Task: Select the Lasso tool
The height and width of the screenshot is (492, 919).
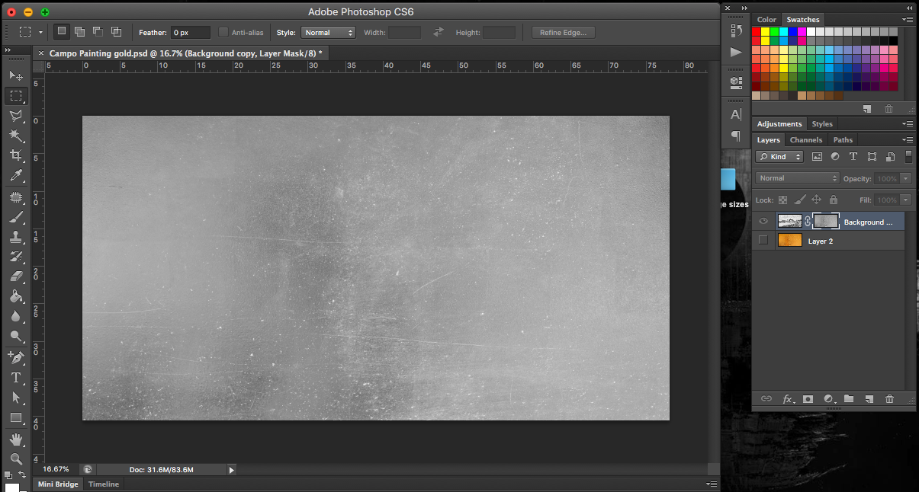Action: point(17,116)
